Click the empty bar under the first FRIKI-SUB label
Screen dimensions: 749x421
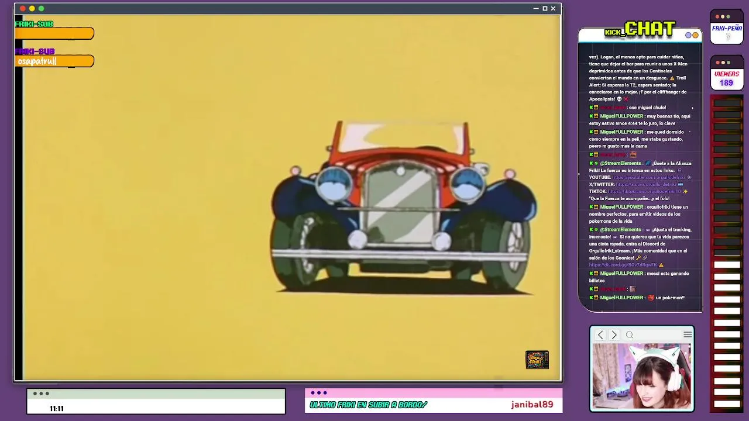54,34
